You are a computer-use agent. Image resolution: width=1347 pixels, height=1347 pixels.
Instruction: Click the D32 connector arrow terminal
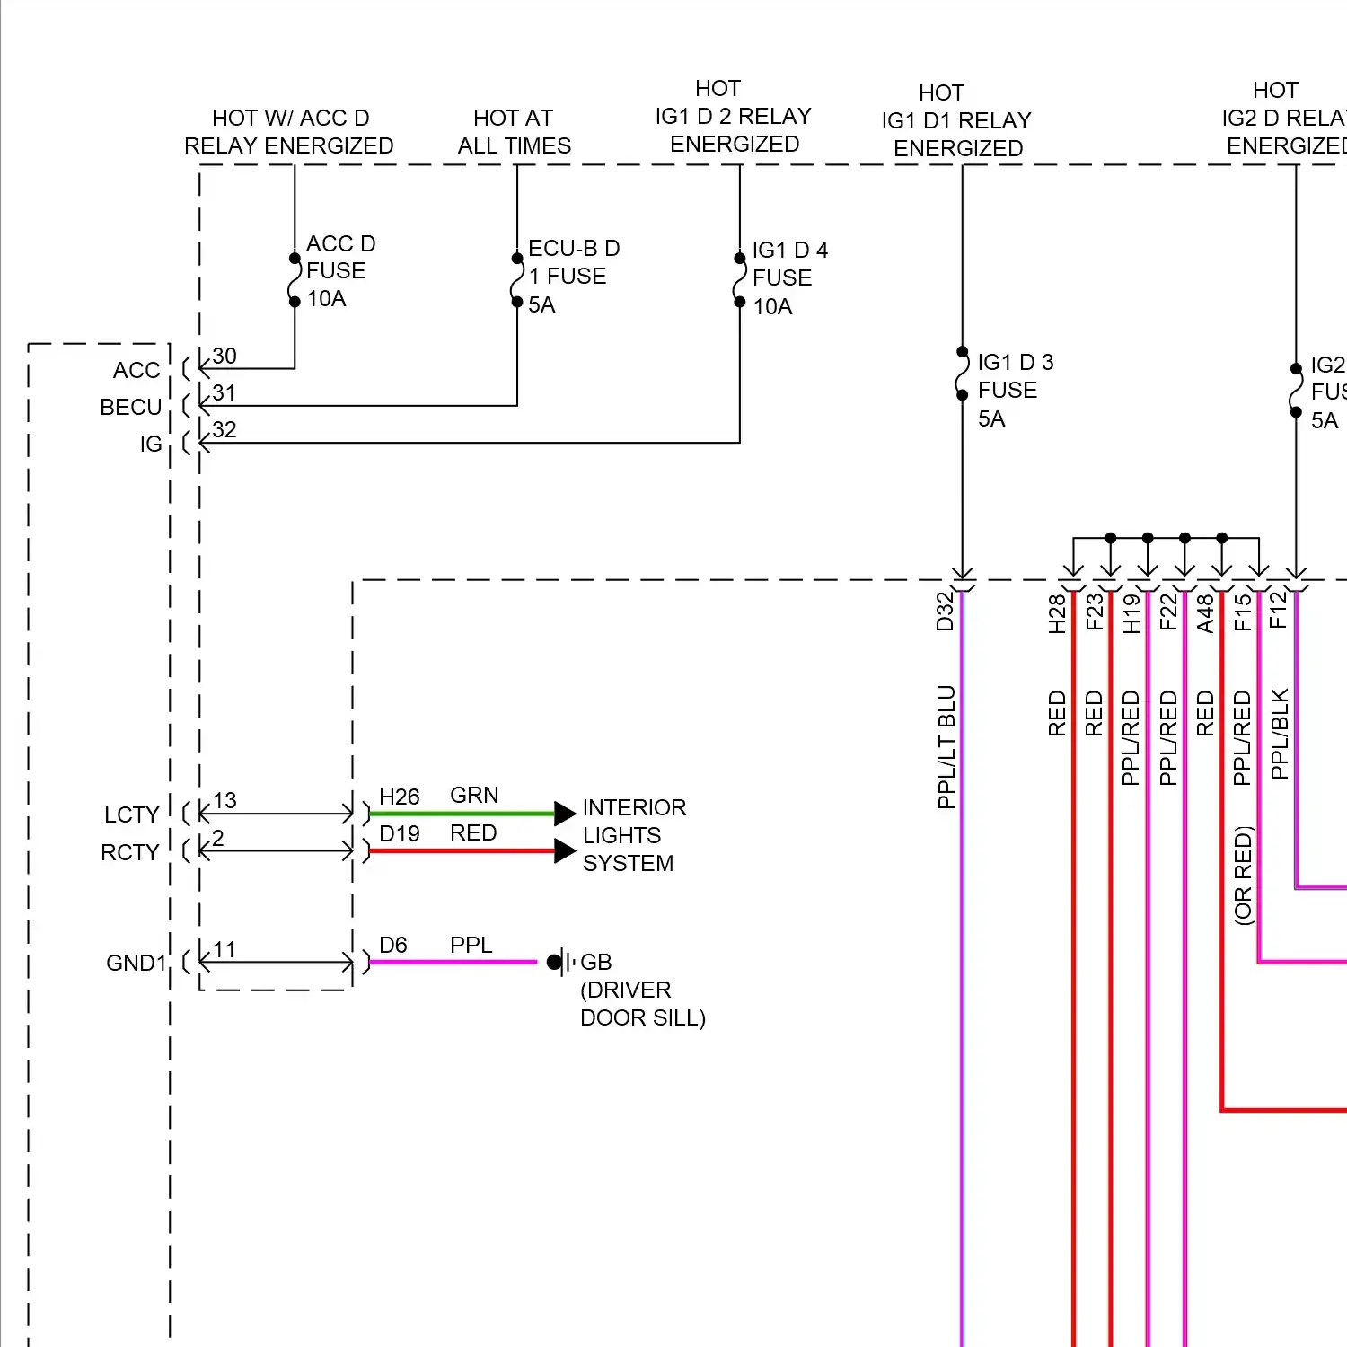(962, 578)
